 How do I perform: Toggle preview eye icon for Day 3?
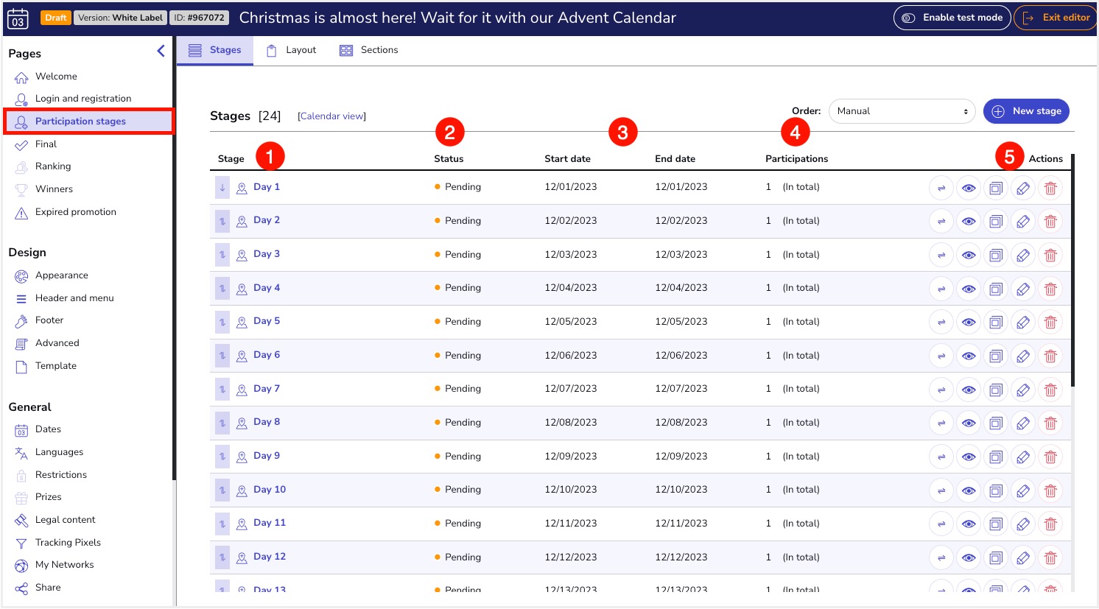point(969,255)
